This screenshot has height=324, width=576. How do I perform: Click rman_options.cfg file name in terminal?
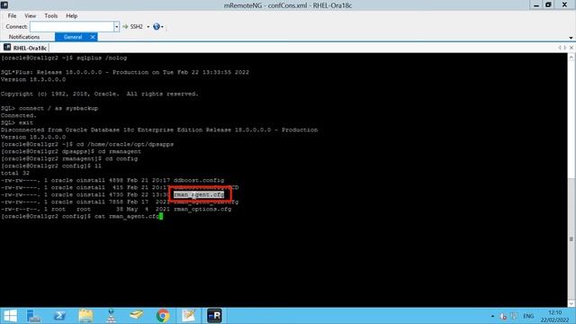pos(202,209)
